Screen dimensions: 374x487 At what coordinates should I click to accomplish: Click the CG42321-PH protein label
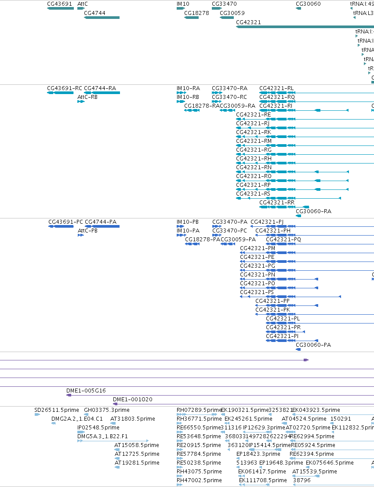click(x=273, y=231)
